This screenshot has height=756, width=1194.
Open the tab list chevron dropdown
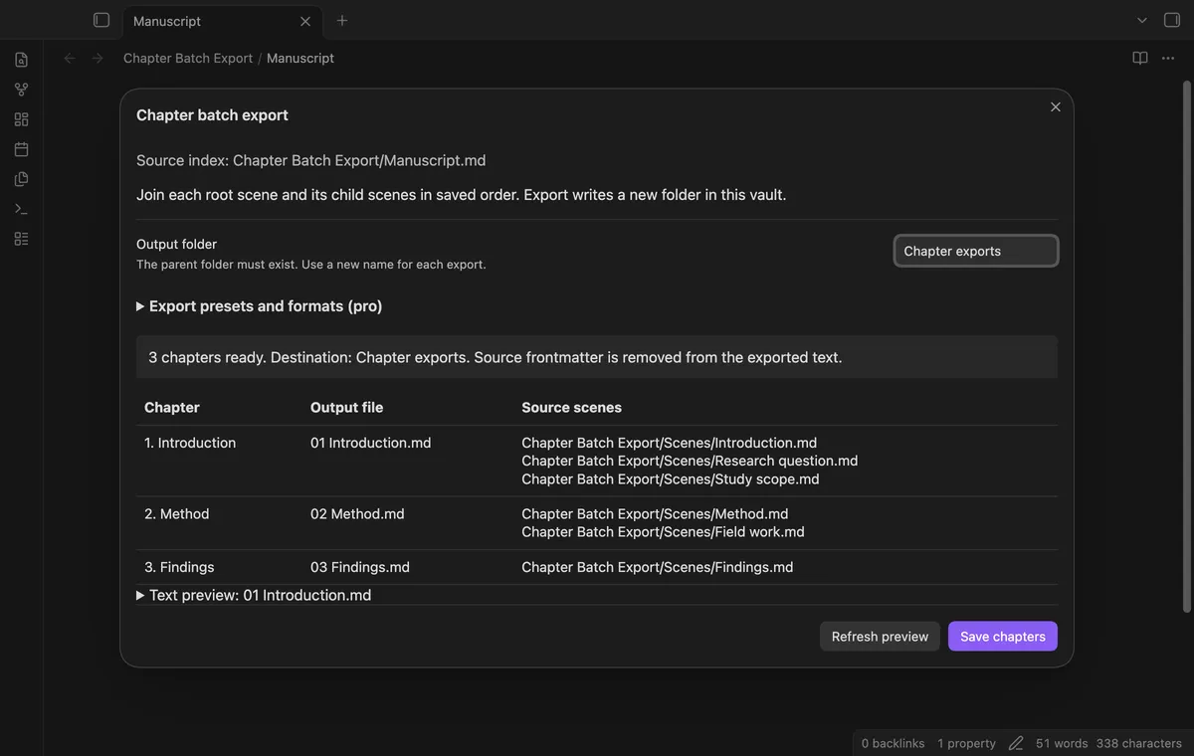[x=1142, y=20]
